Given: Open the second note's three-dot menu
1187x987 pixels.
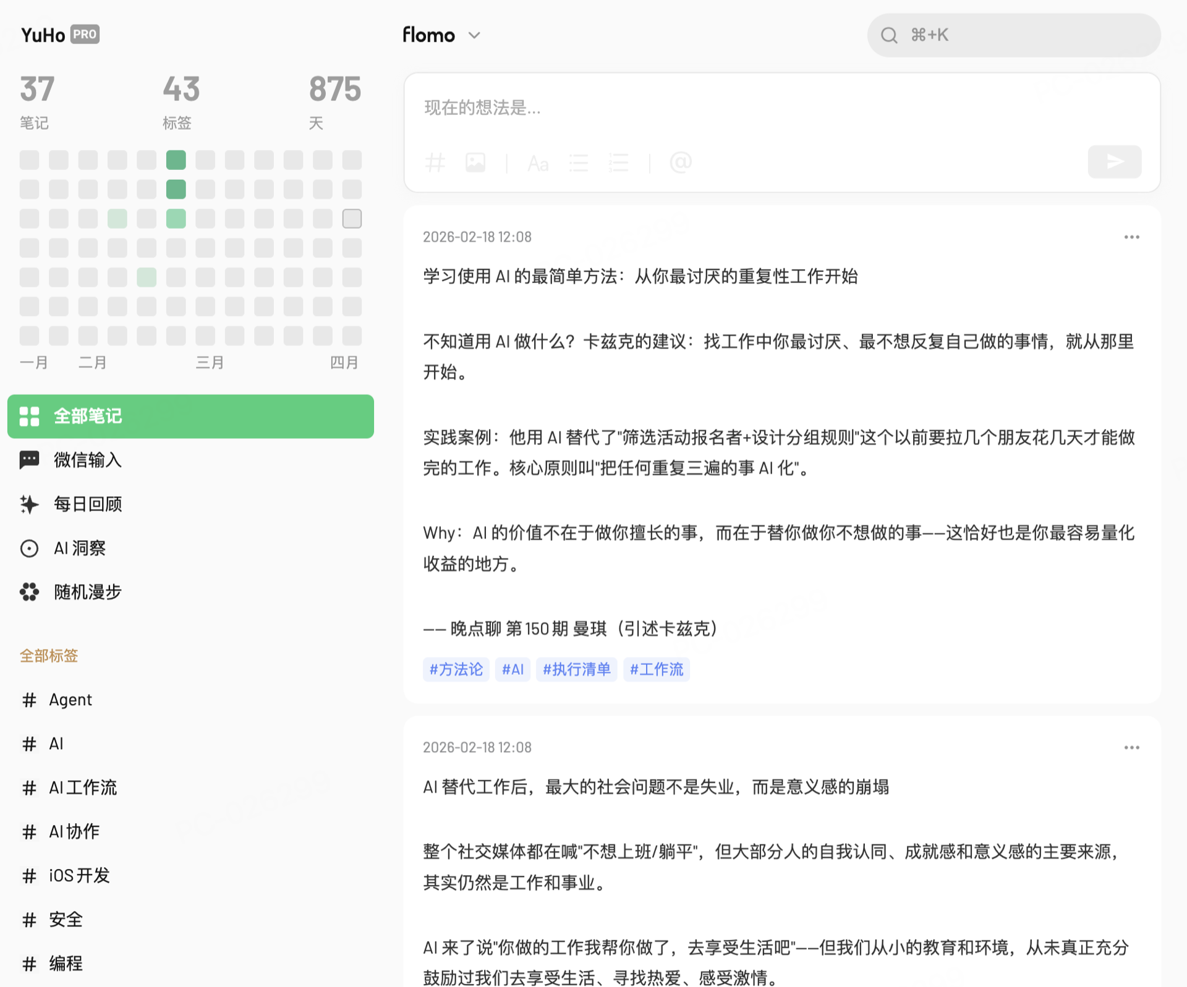Looking at the screenshot, I should pos(1131,748).
